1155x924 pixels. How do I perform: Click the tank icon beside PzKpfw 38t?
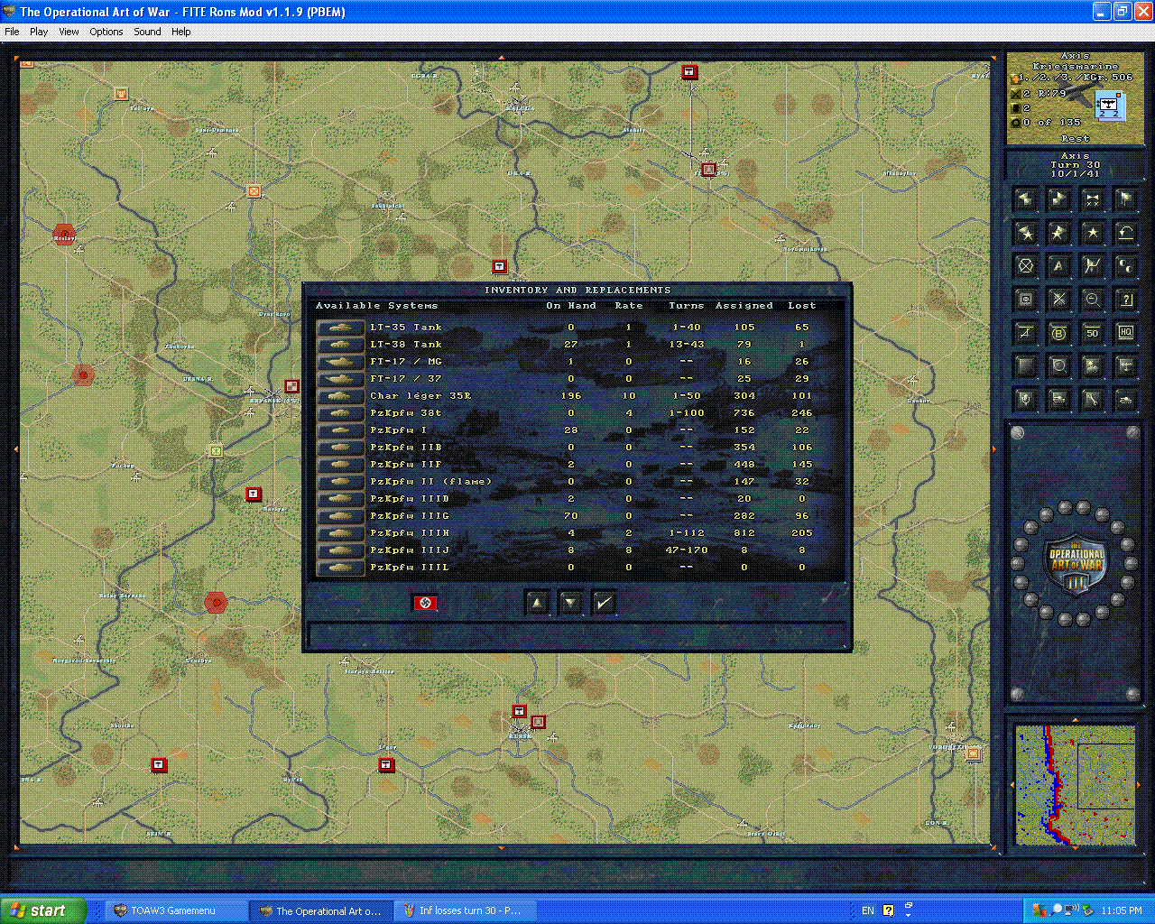pyautogui.click(x=340, y=413)
